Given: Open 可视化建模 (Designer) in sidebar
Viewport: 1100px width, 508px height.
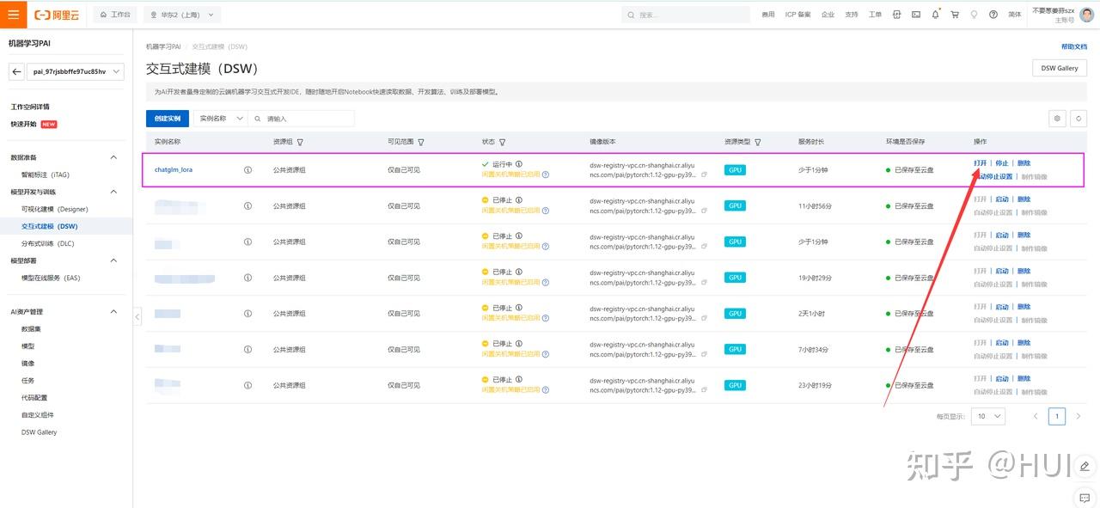Looking at the screenshot, I should (55, 209).
